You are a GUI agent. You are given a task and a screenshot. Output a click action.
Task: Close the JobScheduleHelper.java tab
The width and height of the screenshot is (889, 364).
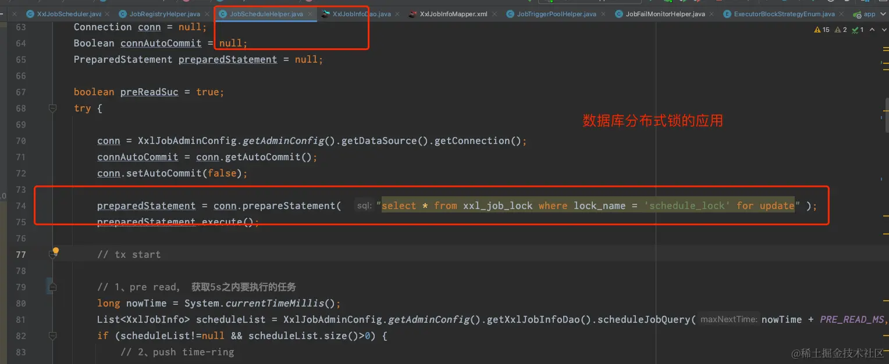[x=310, y=14]
